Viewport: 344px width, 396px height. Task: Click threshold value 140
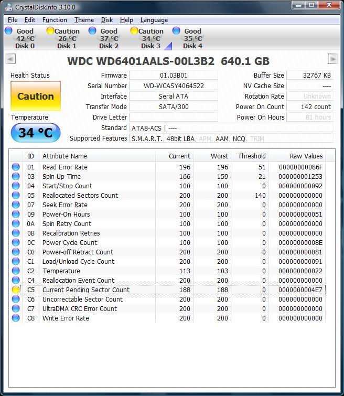tap(260, 195)
